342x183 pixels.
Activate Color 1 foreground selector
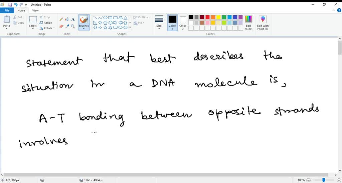pos(172,23)
